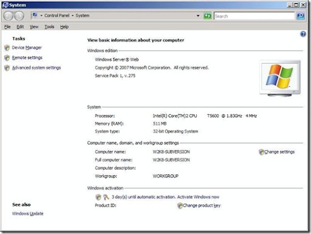Minimize the System window
The height and width of the screenshot is (234, 311).
point(290,5)
